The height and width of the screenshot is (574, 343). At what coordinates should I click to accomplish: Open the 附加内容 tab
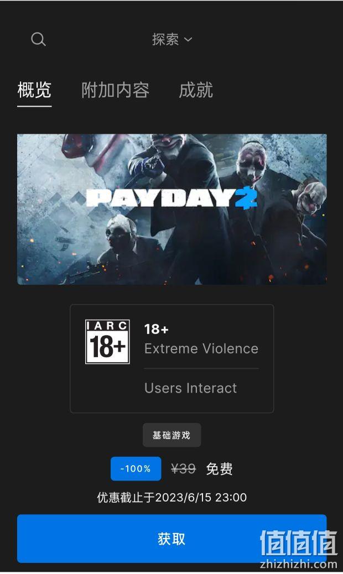115,90
